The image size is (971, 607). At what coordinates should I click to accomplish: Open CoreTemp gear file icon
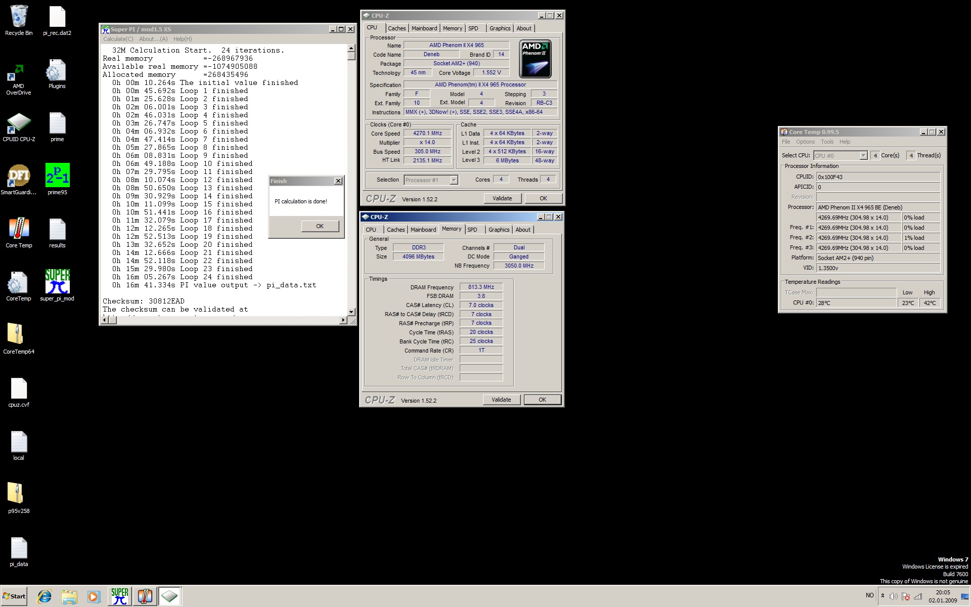coord(19,286)
